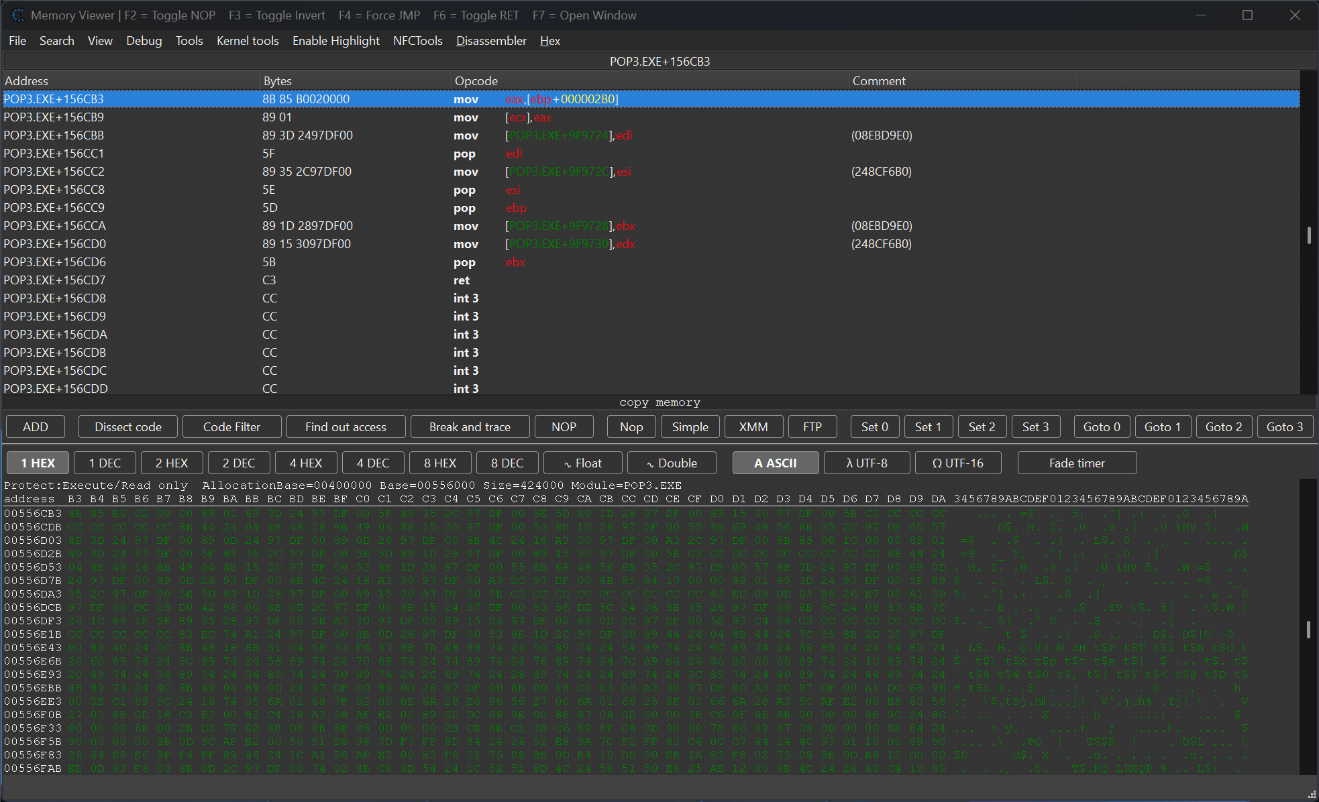Switch display to Float
The image size is (1319, 802).
click(582, 463)
